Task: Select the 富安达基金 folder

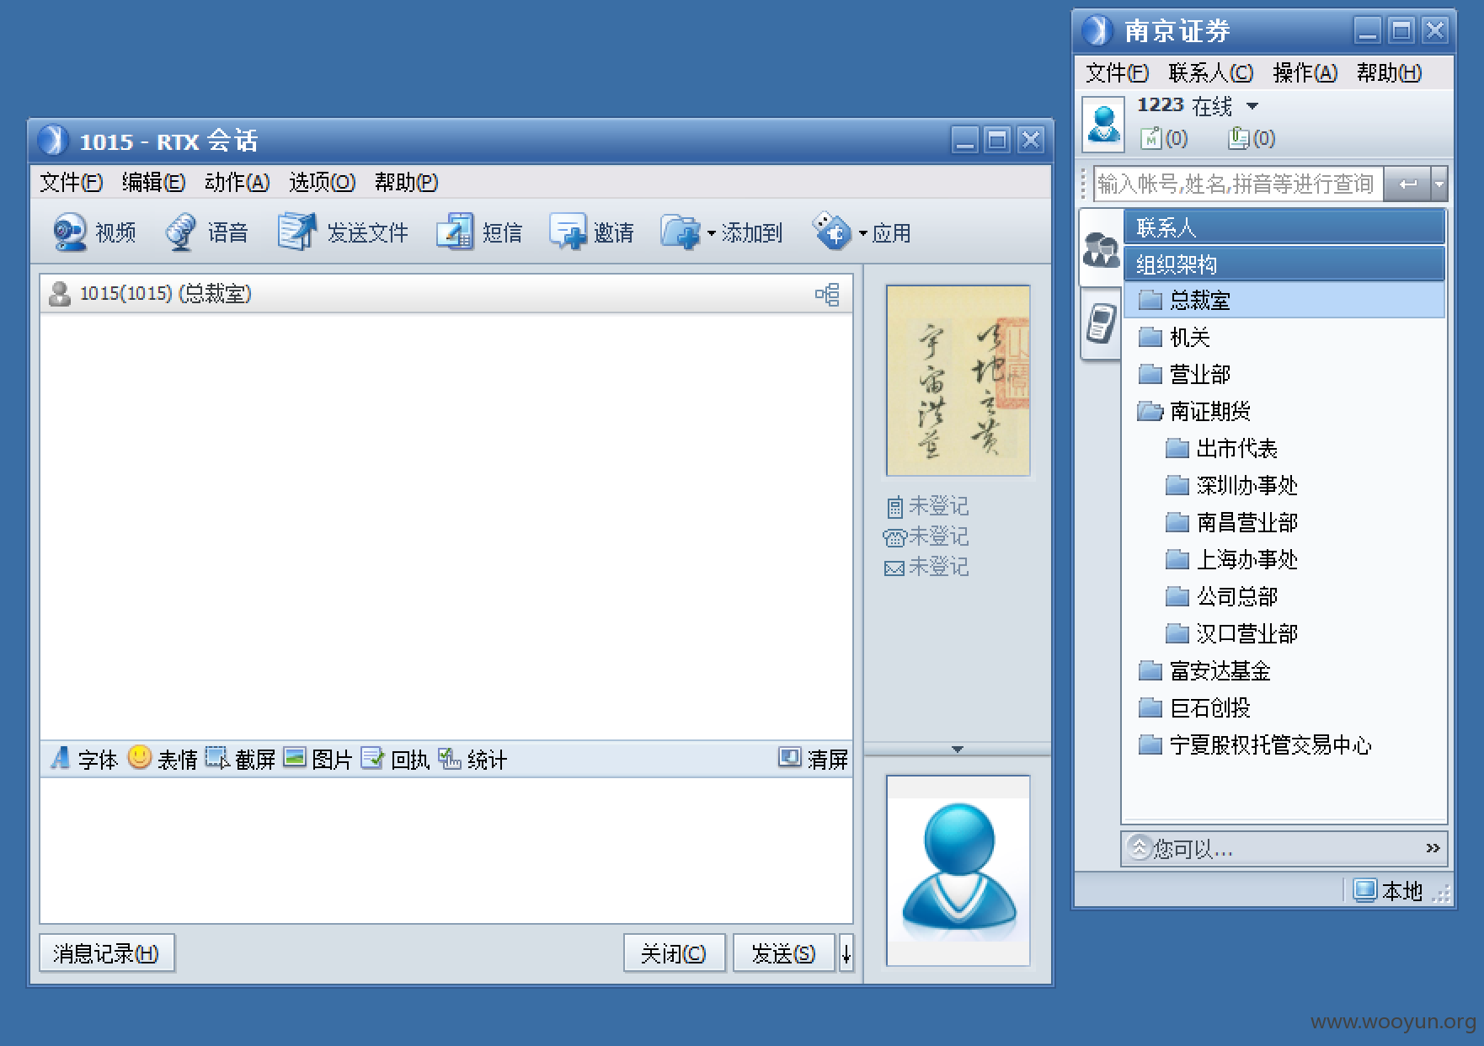Action: pos(1204,670)
